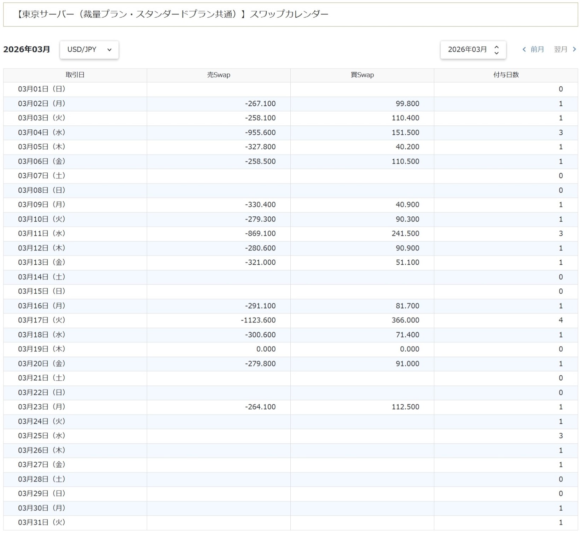Click buy swap value 40.900
Viewport: 580px width, 533px height.
407,205
